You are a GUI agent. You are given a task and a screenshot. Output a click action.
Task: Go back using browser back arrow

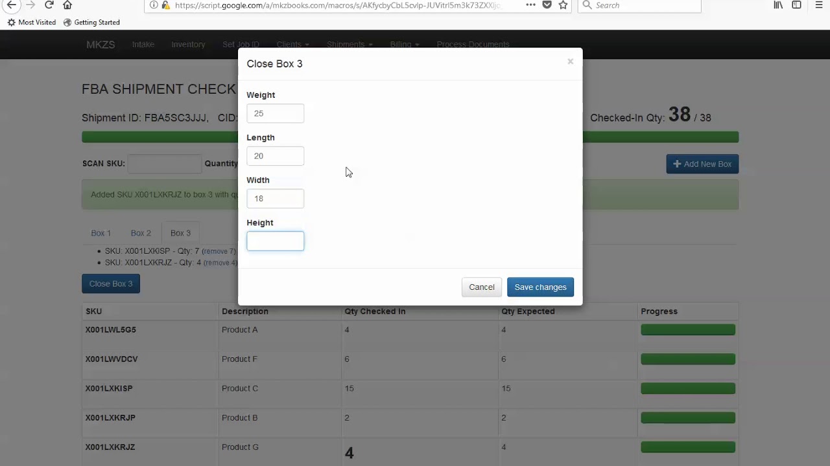[x=11, y=5]
